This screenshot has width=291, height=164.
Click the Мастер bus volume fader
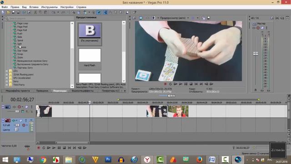pos(256,54)
